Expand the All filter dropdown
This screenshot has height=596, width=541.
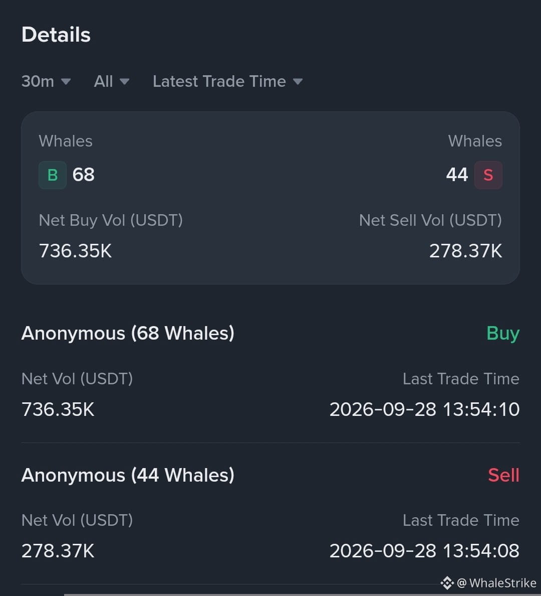[x=112, y=81]
